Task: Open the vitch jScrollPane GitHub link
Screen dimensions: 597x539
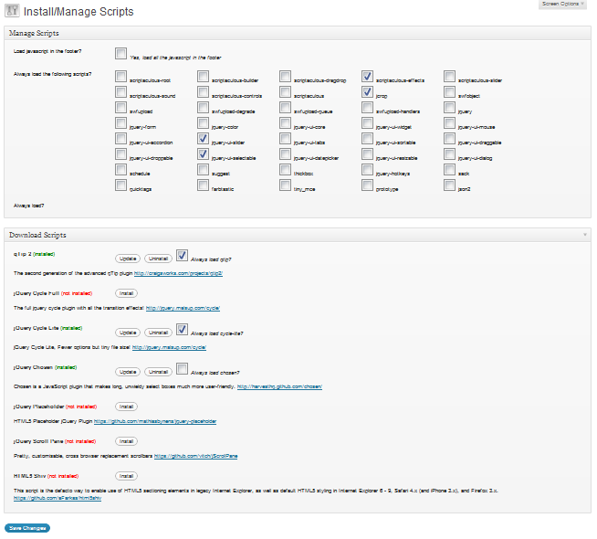Action: tap(195, 456)
